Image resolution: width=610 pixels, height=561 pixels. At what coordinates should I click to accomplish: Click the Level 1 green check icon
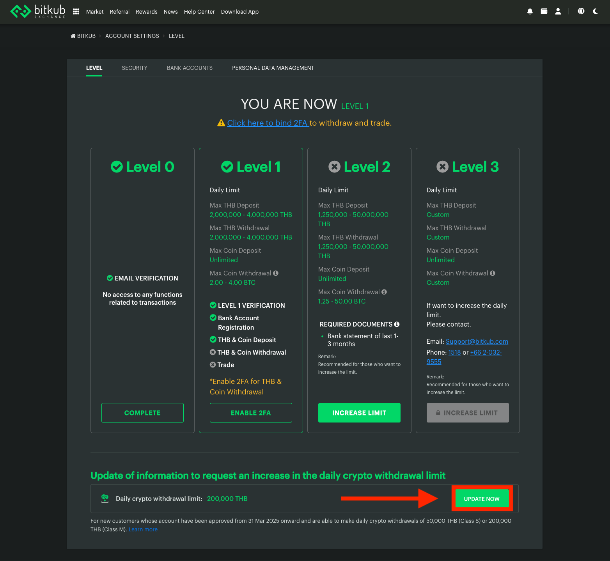[227, 167]
